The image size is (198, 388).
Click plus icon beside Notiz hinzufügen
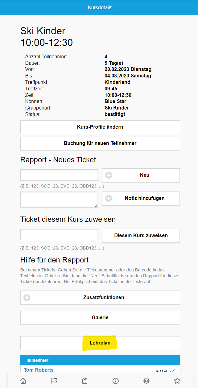point(109,198)
